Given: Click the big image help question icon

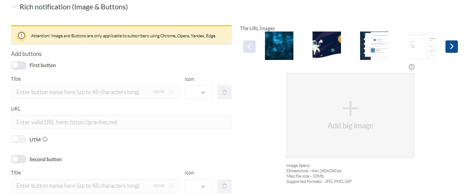Looking at the screenshot, I should (x=411, y=67).
